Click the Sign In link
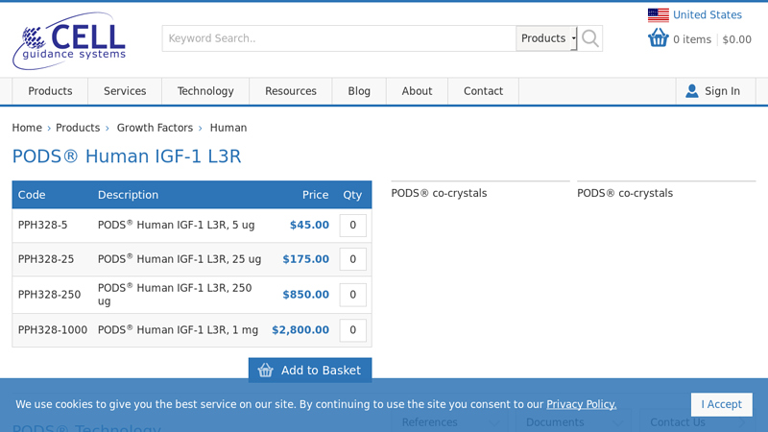 [x=722, y=91]
